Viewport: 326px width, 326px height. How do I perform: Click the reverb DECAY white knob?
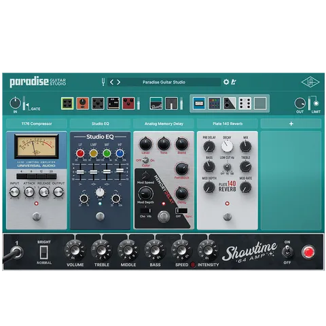click(227, 146)
